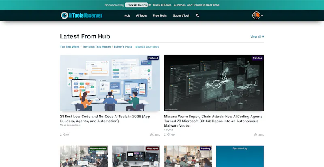Select Trending This Month tab

point(96,47)
